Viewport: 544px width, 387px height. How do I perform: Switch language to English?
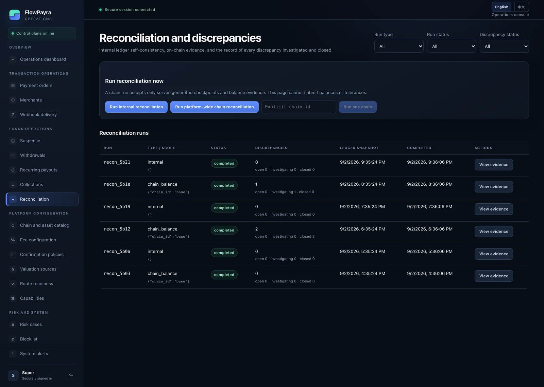[502, 7]
